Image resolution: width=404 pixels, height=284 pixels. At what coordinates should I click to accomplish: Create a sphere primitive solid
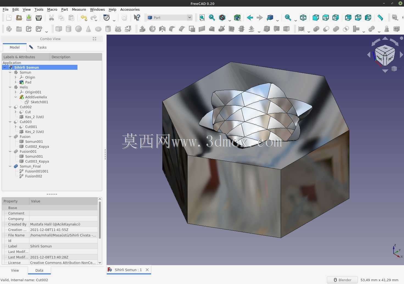coord(79,29)
